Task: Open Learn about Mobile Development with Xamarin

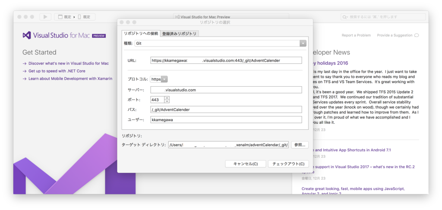Action: click(70, 79)
